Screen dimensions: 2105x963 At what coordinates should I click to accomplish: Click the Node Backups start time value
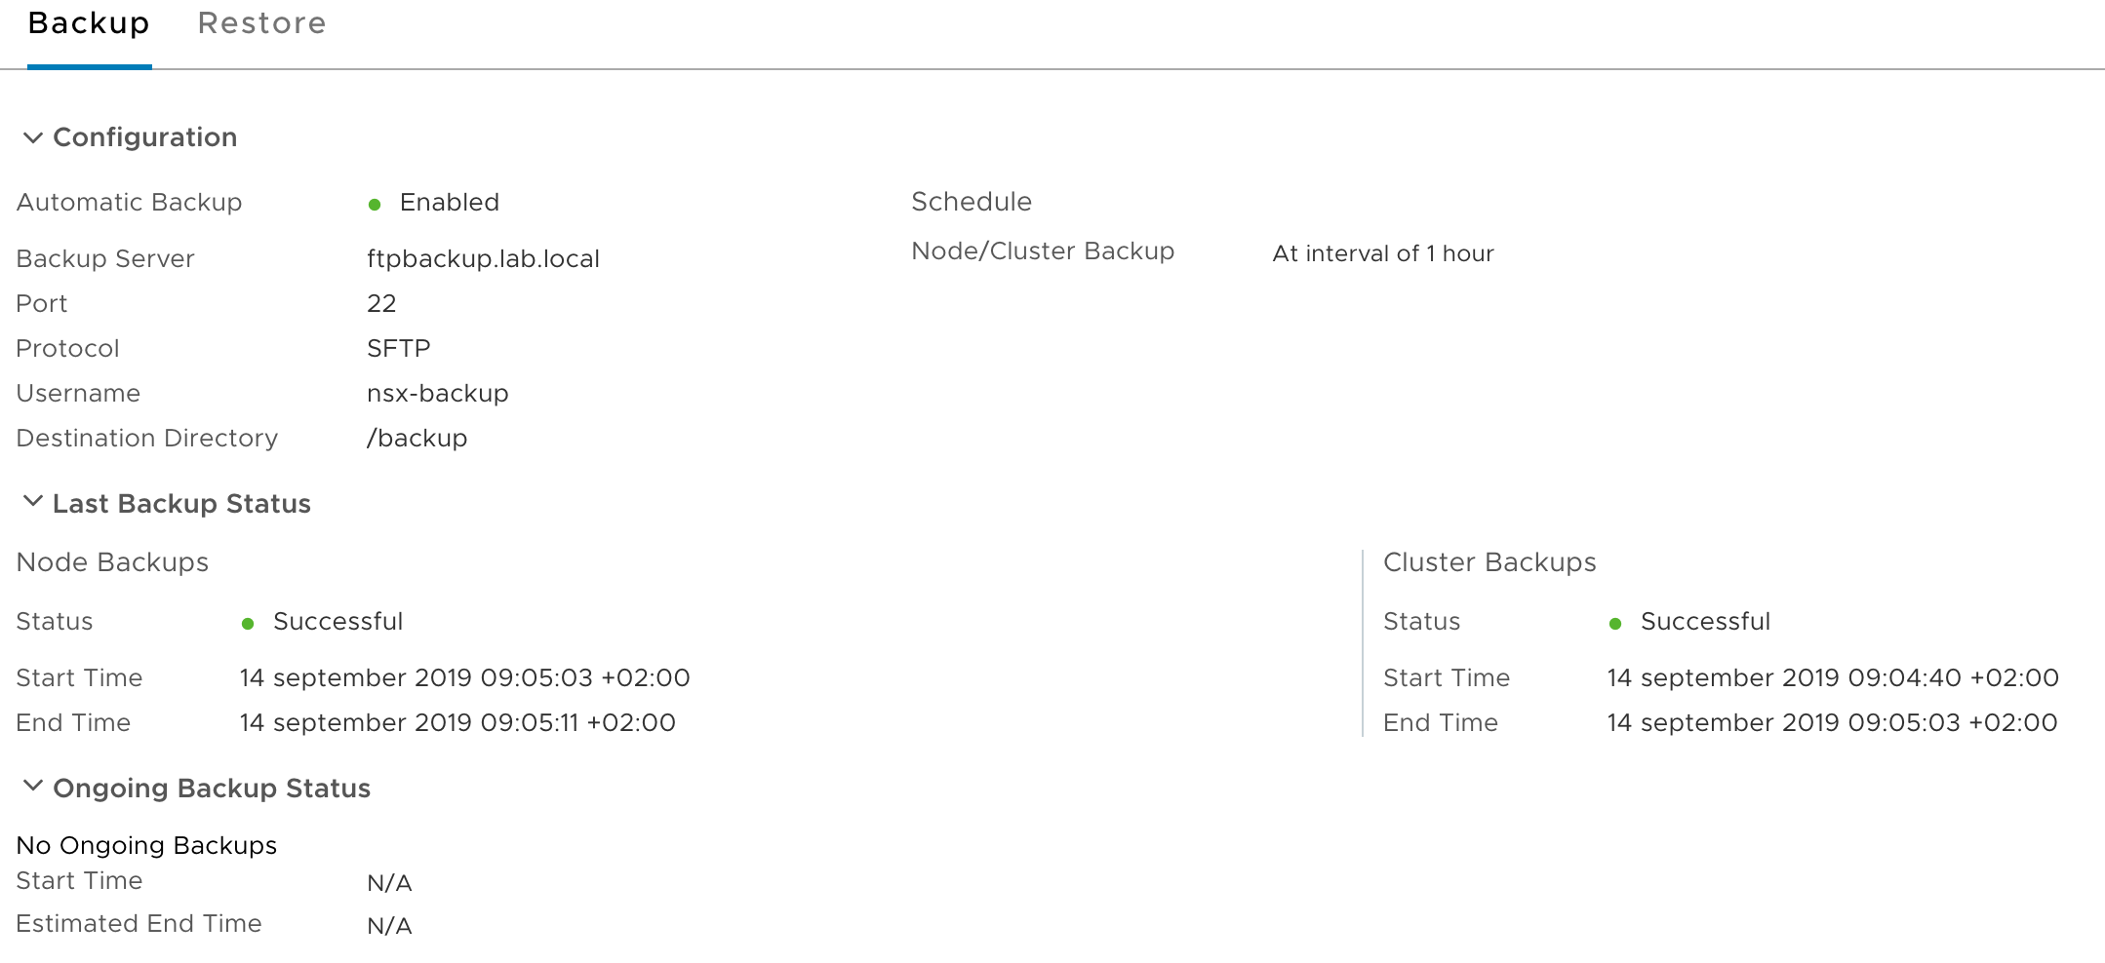[x=464, y=678]
